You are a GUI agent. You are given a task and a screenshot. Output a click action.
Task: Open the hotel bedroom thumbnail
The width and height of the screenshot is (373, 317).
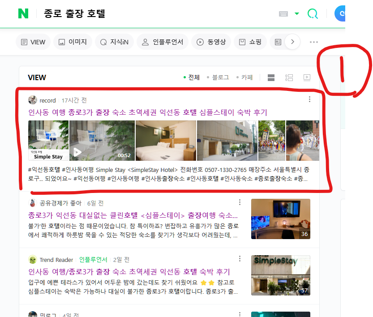[x=166, y=141]
